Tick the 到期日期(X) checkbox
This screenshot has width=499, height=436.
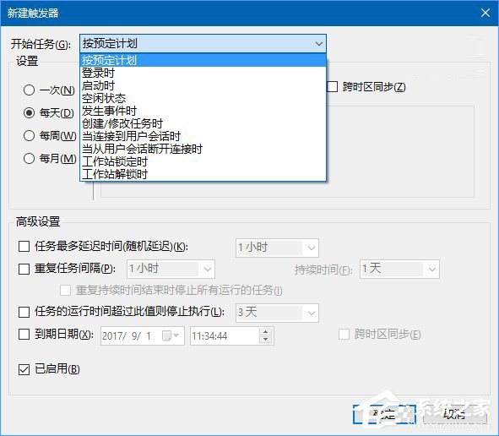pos(24,334)
